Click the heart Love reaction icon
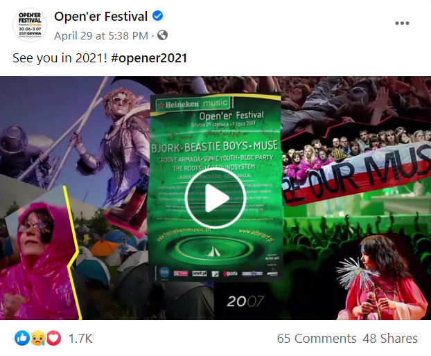The height and width of the screenshot is (356, 431). click(53, 338)
